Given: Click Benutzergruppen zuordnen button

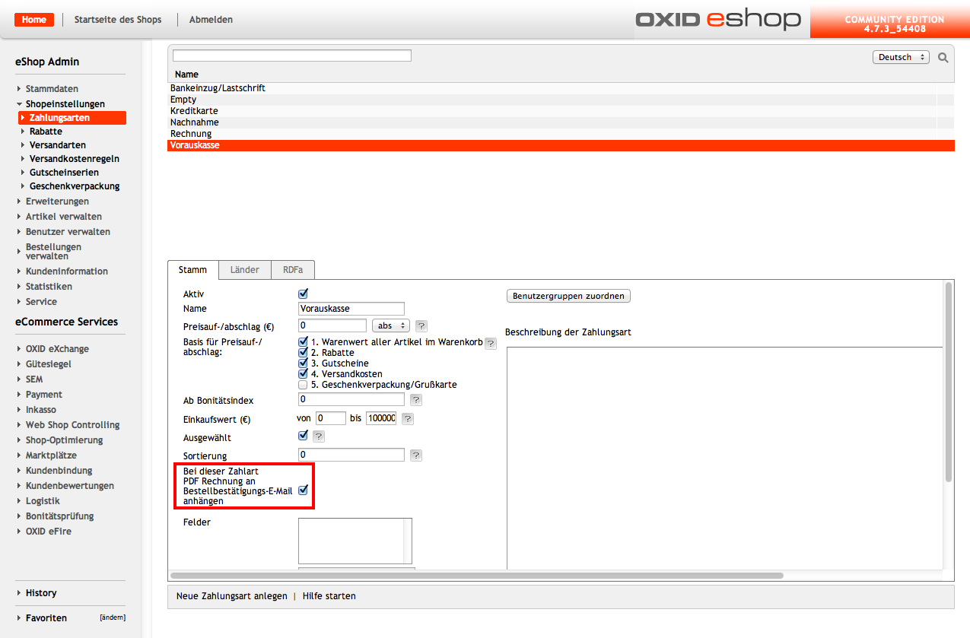Looking at the screenshot, I should click(x=568, y=296).
